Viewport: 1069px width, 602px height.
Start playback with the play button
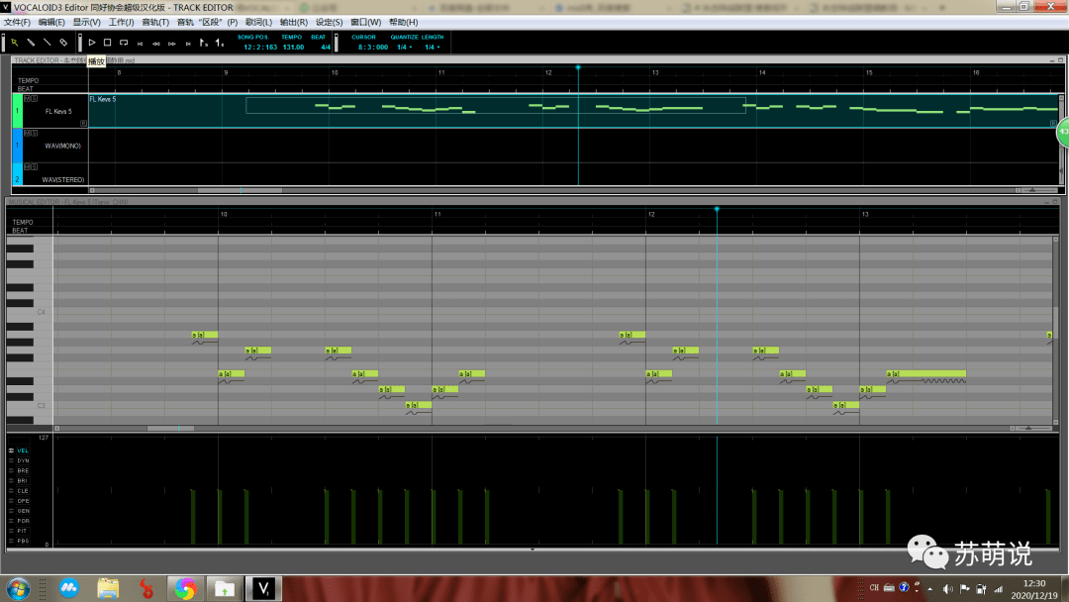(92, 43)
